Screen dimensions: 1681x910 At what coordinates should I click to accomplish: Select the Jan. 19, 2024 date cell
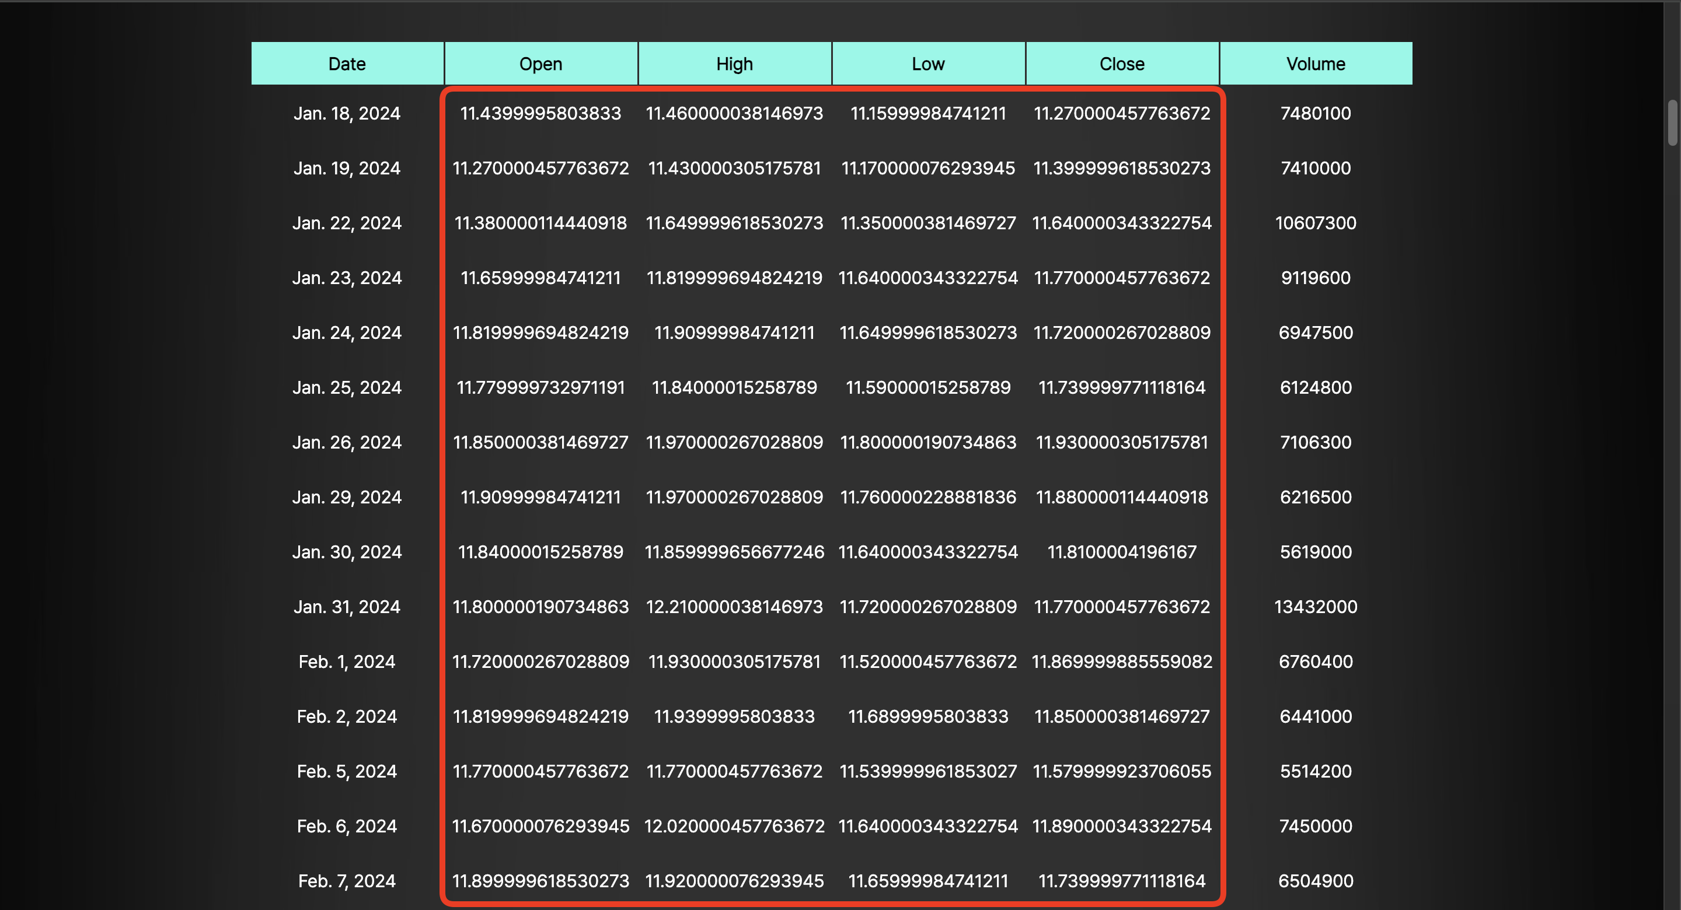347,169
